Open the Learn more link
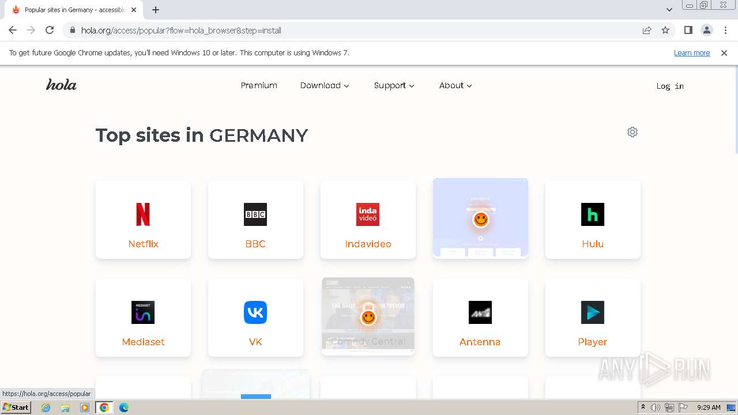738x415 pixels. click(692, 52)
